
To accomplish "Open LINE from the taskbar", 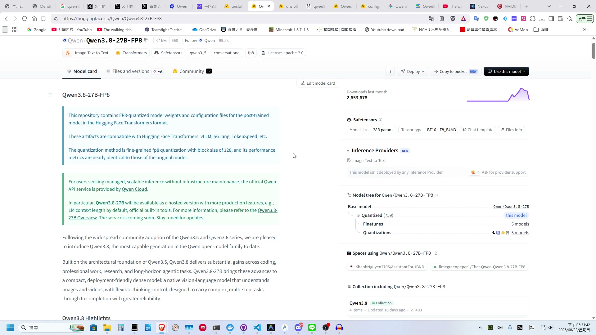I will tap(312, 328).
